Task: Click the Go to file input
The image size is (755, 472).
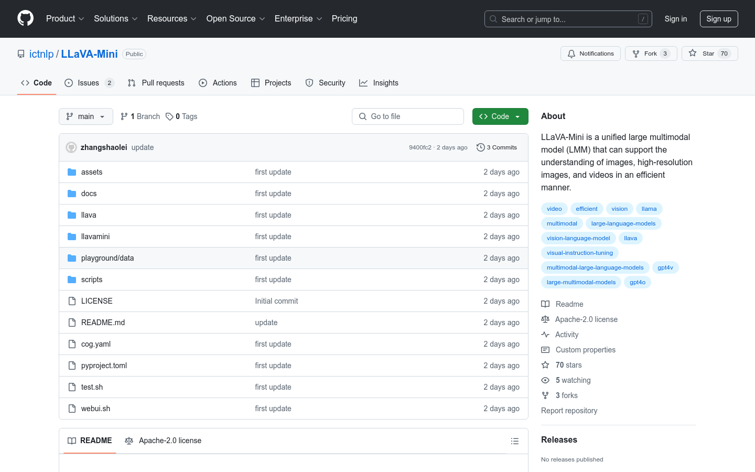Action: click(408, 116)
